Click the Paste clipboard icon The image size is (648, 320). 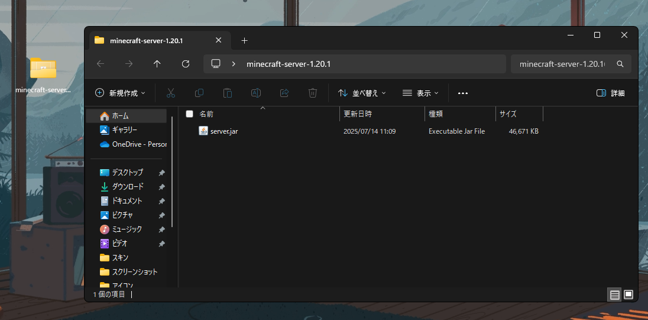tap(227, 93)
